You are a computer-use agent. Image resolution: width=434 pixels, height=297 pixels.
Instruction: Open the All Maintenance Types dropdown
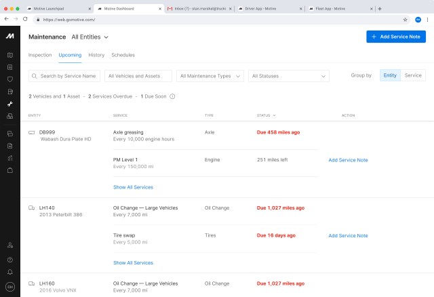point(210,76)
